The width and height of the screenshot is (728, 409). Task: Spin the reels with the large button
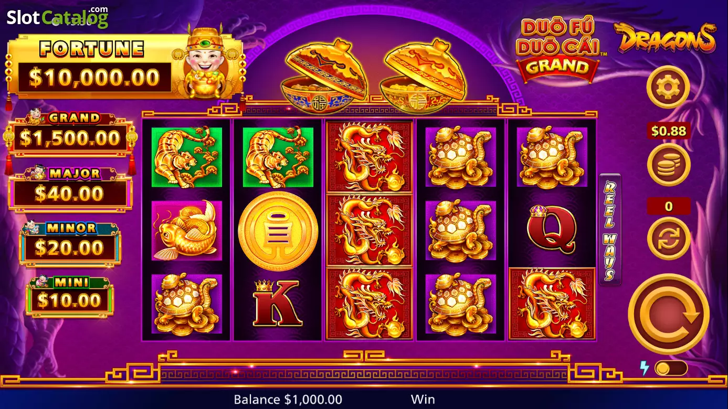click(669, 314)
